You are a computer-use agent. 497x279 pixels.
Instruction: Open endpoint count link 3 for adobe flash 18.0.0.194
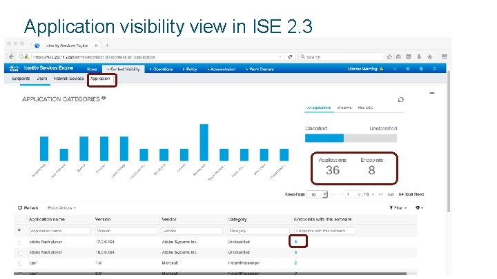295,252
